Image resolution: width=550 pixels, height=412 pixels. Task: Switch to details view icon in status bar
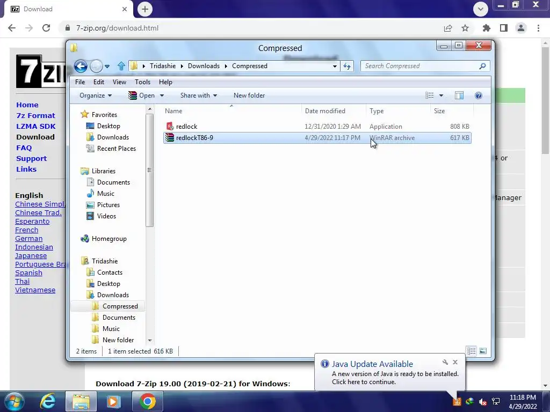(472, 351)
